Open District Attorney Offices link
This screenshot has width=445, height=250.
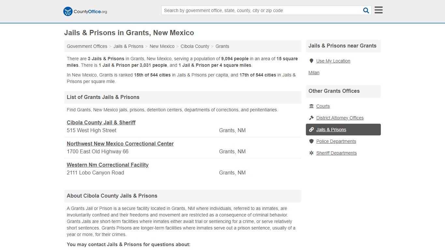340,118
